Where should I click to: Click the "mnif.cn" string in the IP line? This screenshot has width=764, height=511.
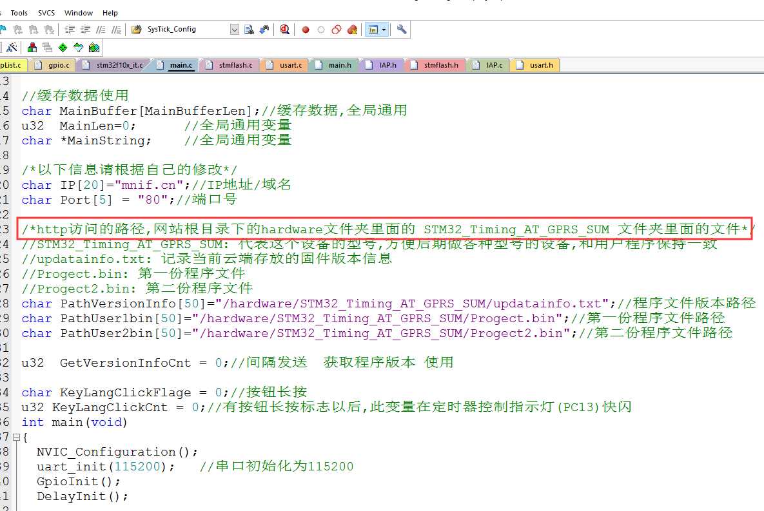[x=149, y=185]
